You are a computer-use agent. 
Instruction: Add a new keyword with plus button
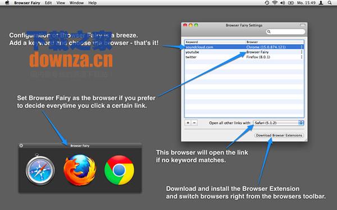[x=188, y=123]
